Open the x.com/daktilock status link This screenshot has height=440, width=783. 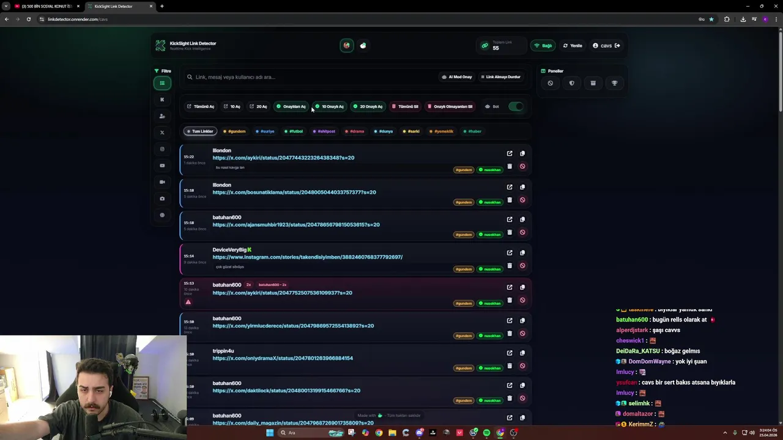(286, 391)
